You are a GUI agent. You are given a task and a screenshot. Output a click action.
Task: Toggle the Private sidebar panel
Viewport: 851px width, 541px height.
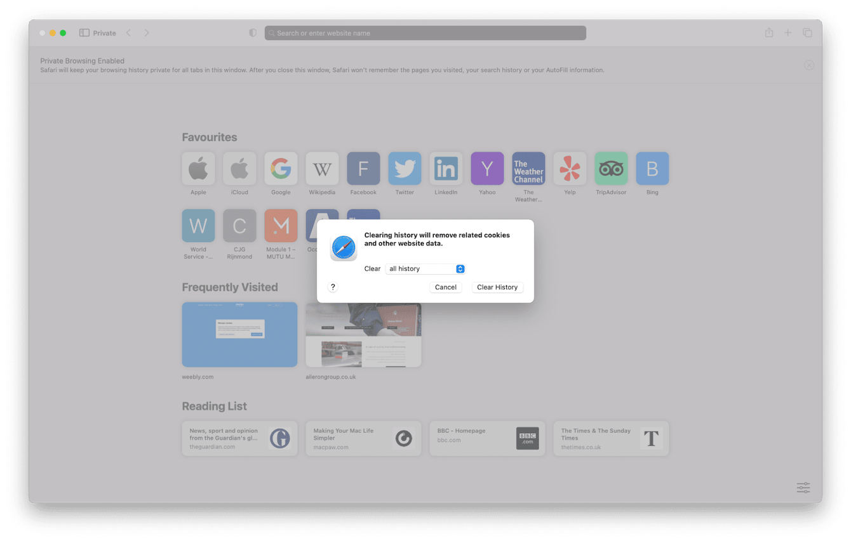pos(83,32)
